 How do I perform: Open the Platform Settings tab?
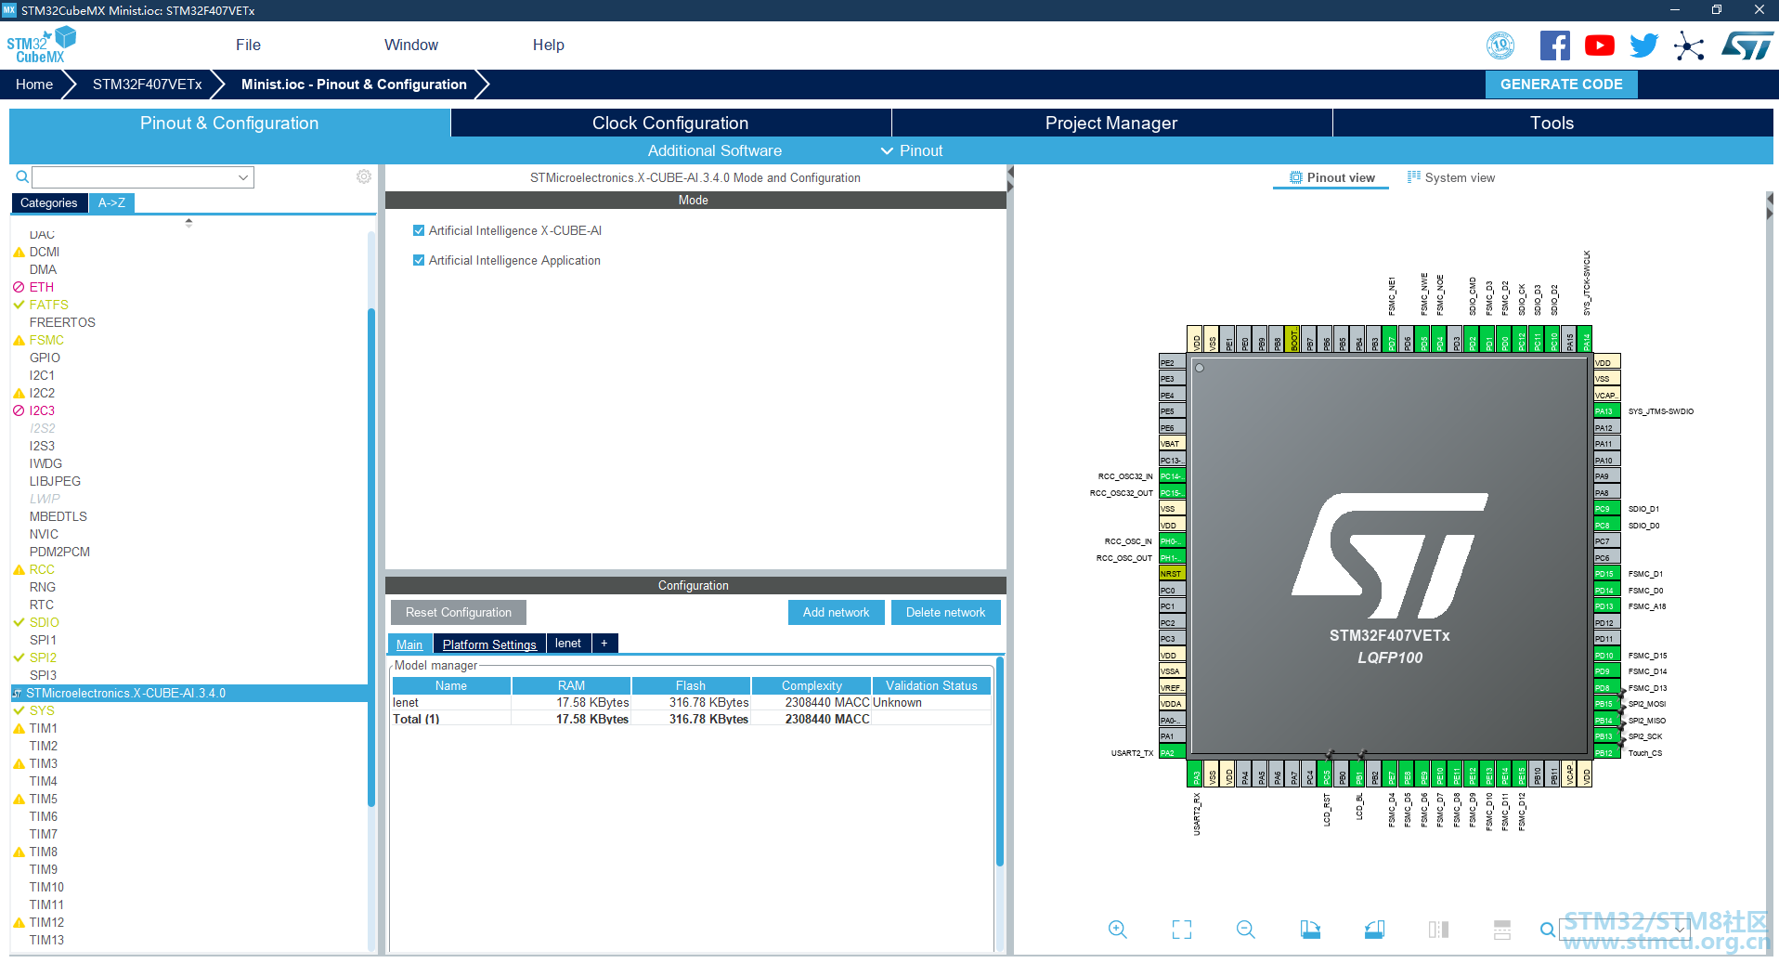489,644
